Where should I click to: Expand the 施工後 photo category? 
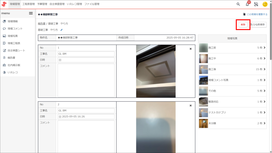pos(264,69)
